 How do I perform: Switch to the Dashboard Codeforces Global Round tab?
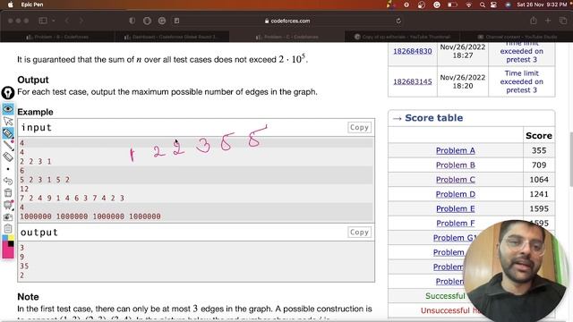[172, 37]
